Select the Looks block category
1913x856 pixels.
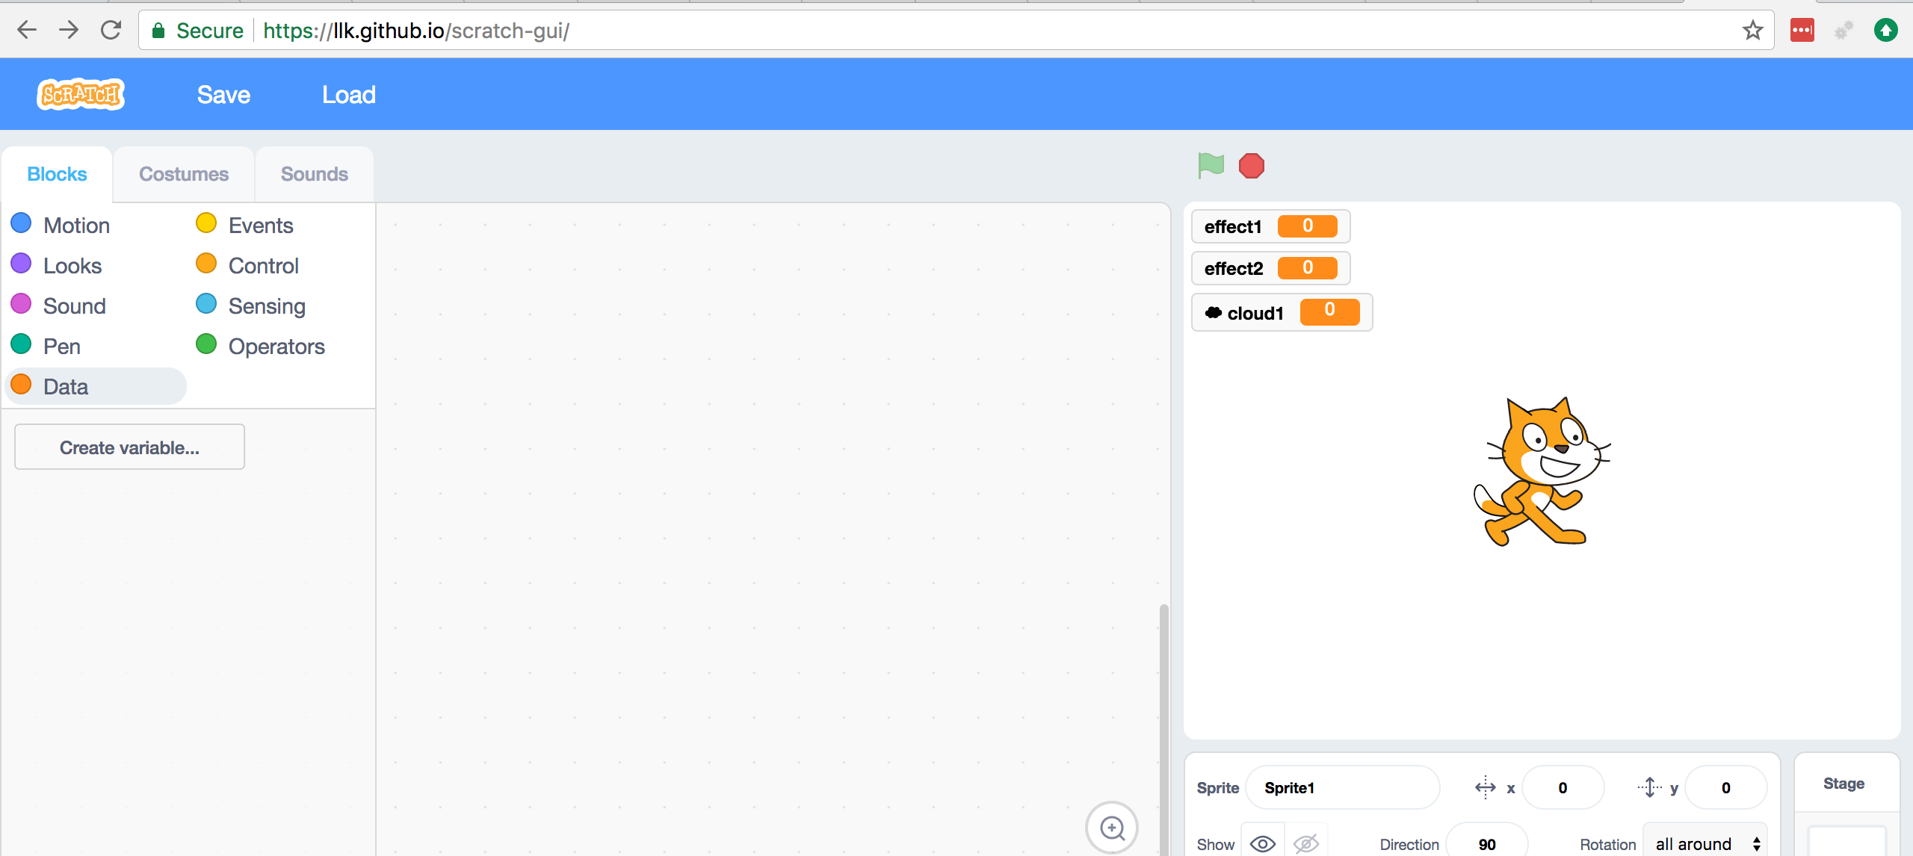click(71, 265)
